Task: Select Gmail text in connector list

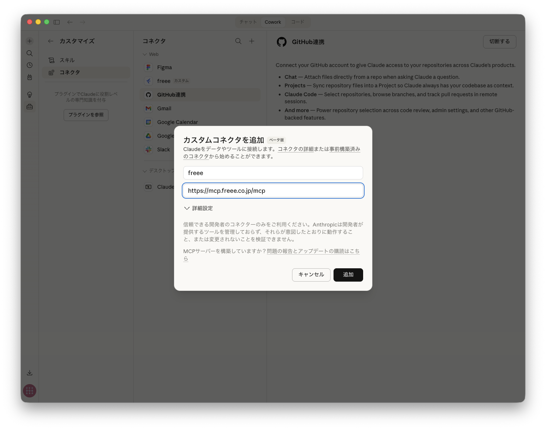Action: (x=164, y=108)
